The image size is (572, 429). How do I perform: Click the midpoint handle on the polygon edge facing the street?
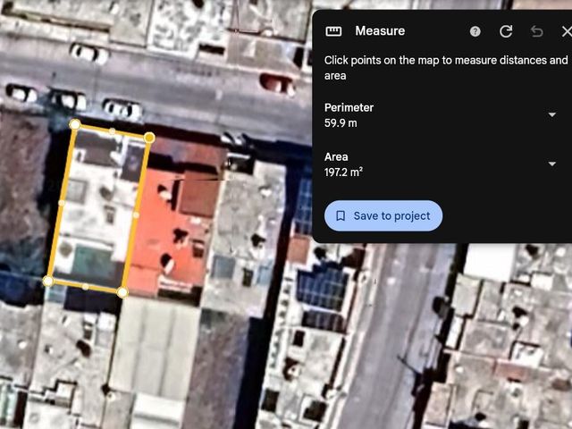point(113,131)
